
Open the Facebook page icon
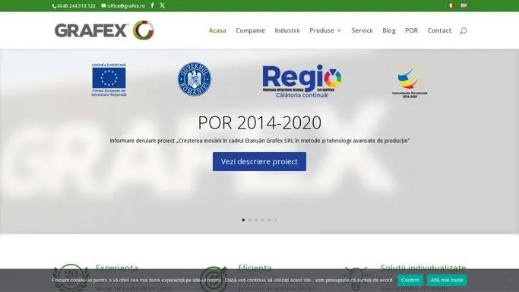tap(152, 5)
